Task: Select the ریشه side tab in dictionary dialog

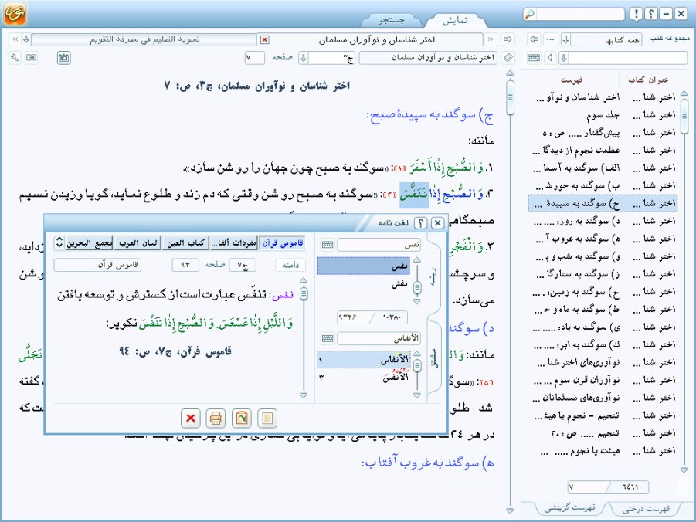Action: [433, 276]
